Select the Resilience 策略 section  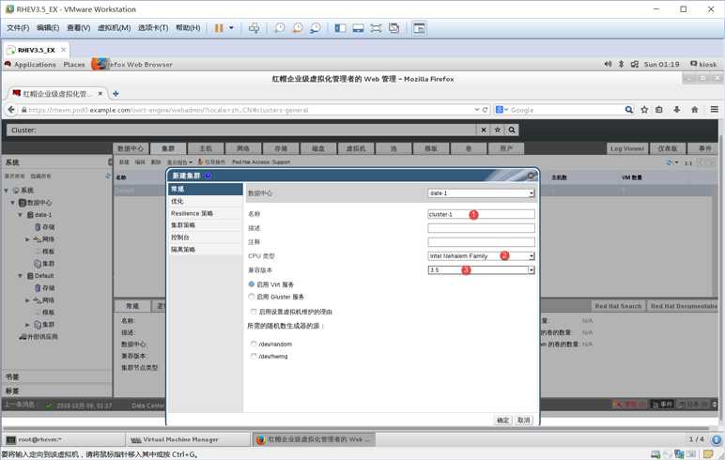coord(206,214)
